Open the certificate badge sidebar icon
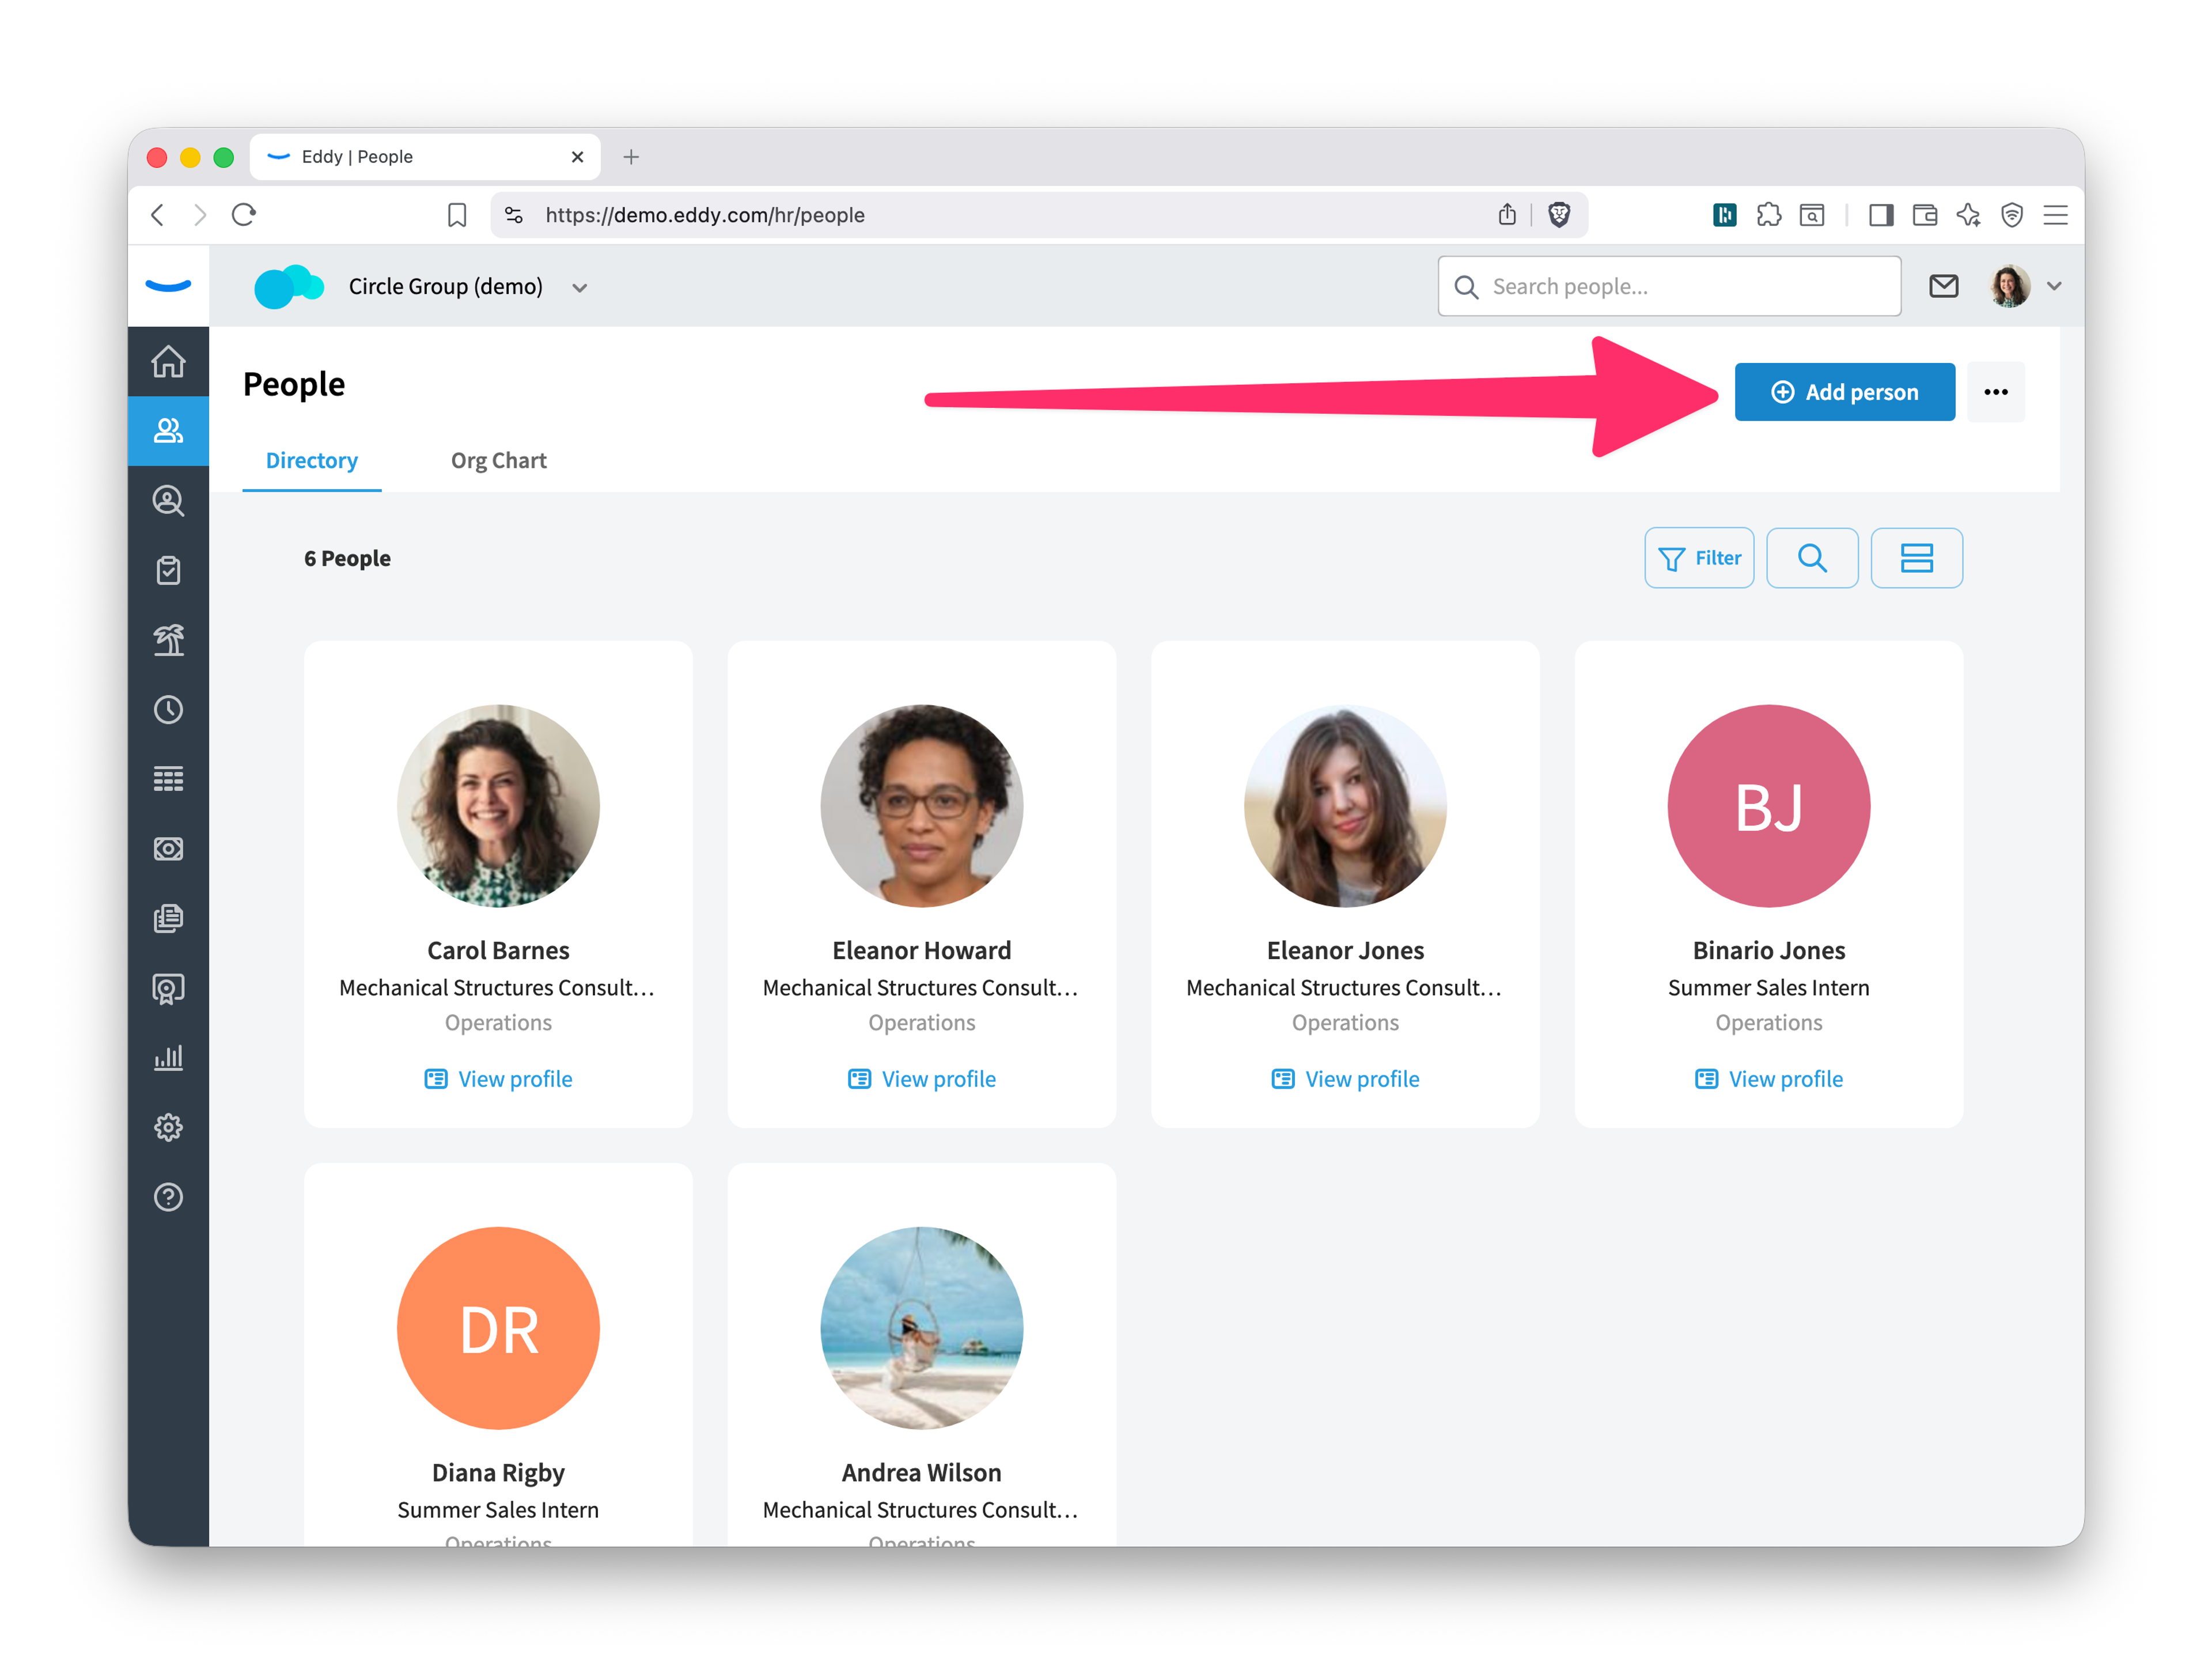Image resolution: width=2212 pixels, height=1674 pixels. pos(168,988)
